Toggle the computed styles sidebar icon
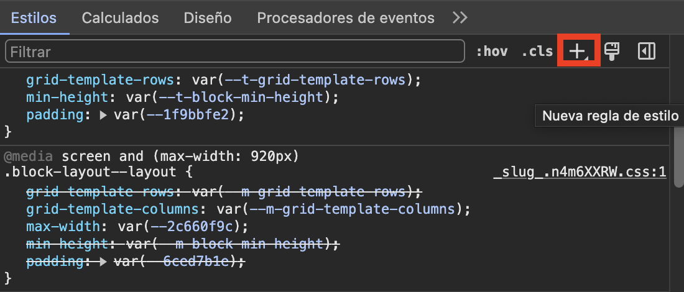Image resolution: width=684 pixels, height=292 pixels. pos(647,52)
